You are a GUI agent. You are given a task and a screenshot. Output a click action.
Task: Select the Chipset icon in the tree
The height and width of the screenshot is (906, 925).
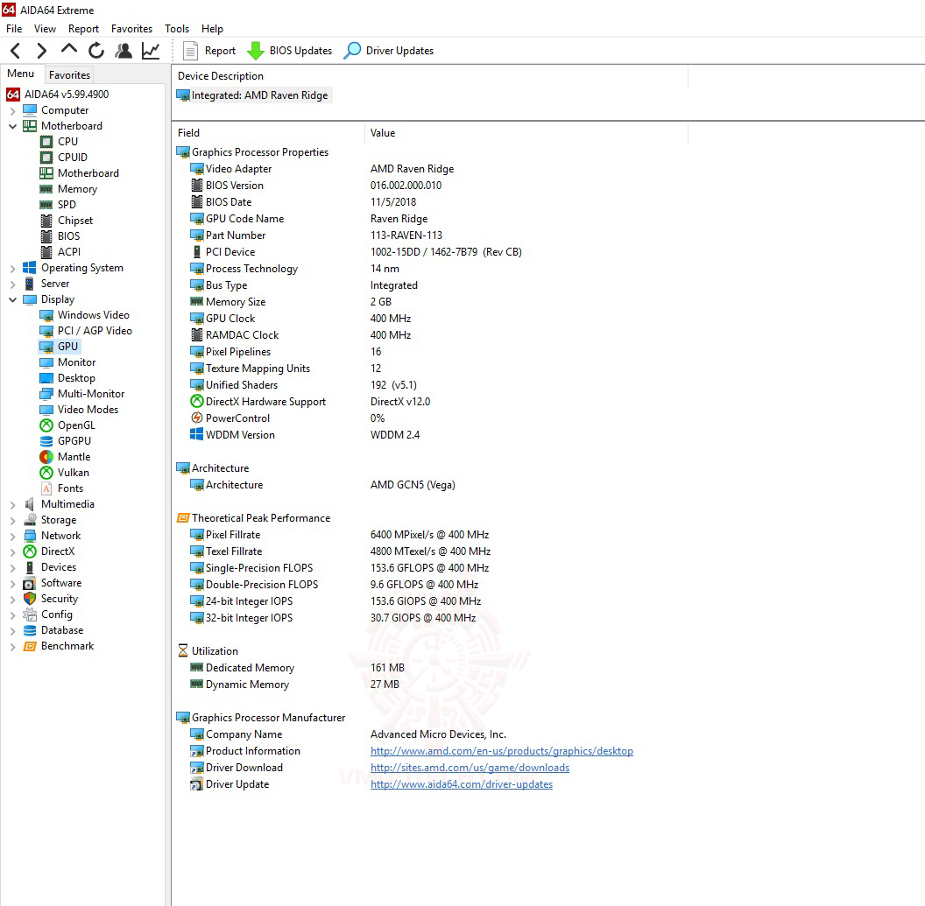coord(46,221)
